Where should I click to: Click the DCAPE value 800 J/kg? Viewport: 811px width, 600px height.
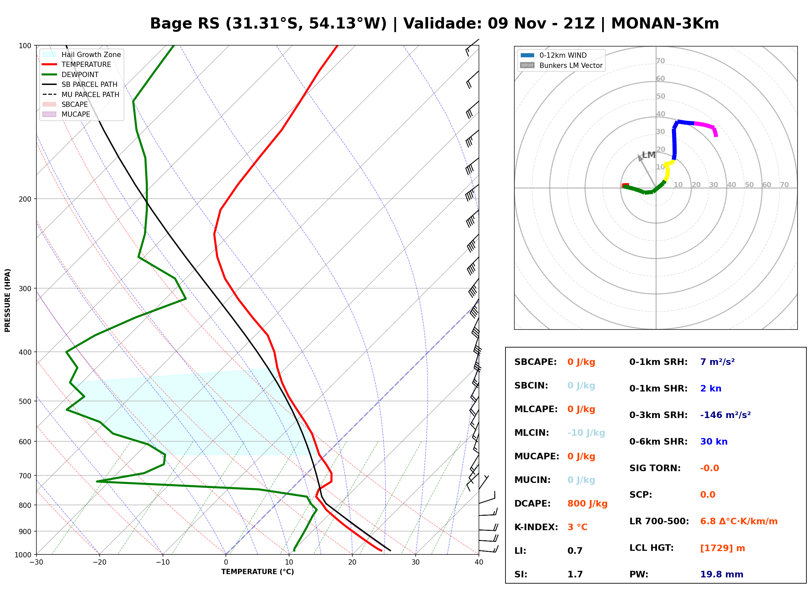[x=587, y=504]
